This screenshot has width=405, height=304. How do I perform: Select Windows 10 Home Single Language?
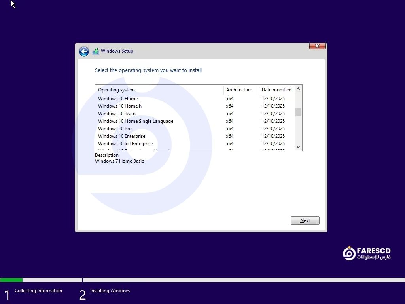136,121
